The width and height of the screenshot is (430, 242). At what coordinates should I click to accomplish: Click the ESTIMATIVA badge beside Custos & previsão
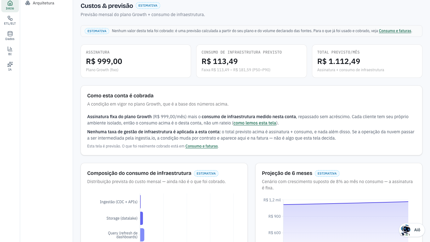[148, 5]
